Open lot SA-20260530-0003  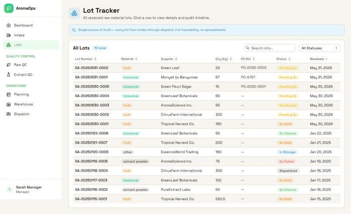click(x=206, y=105)
